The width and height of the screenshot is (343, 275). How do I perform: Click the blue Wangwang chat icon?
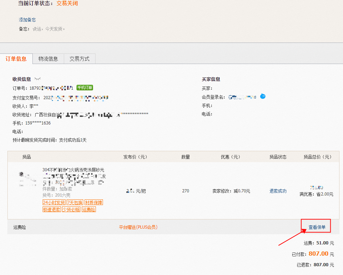point(263,96)
